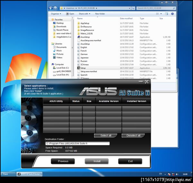
Task: Click the Previous button in installer
Action: point(63,161)
